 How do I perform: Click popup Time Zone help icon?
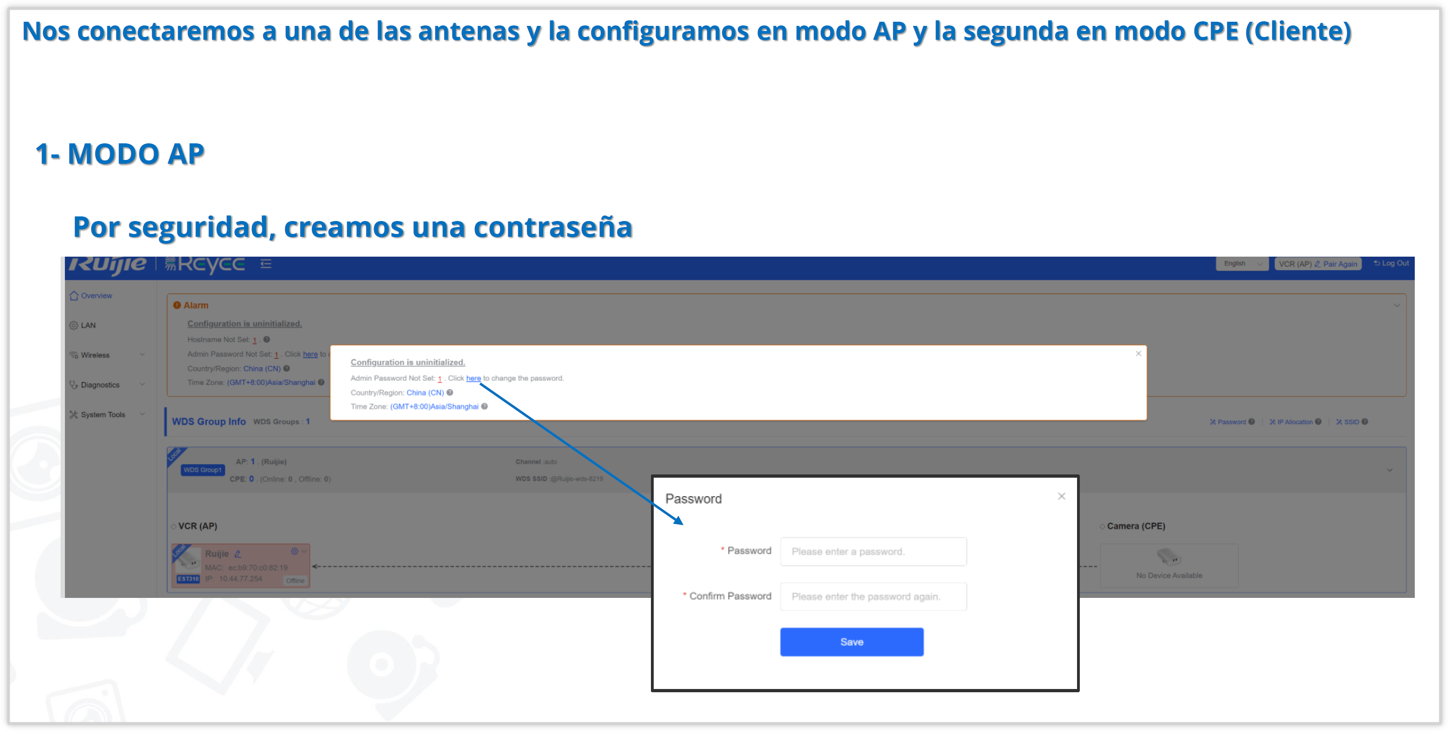[x=484, y=406]
